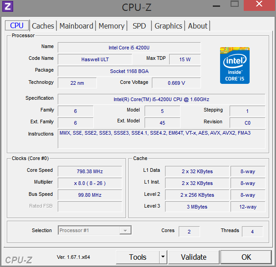
Task: Click the L1 Inst. size 2 x 32 KBytes
Action: [x=197, y=183]
